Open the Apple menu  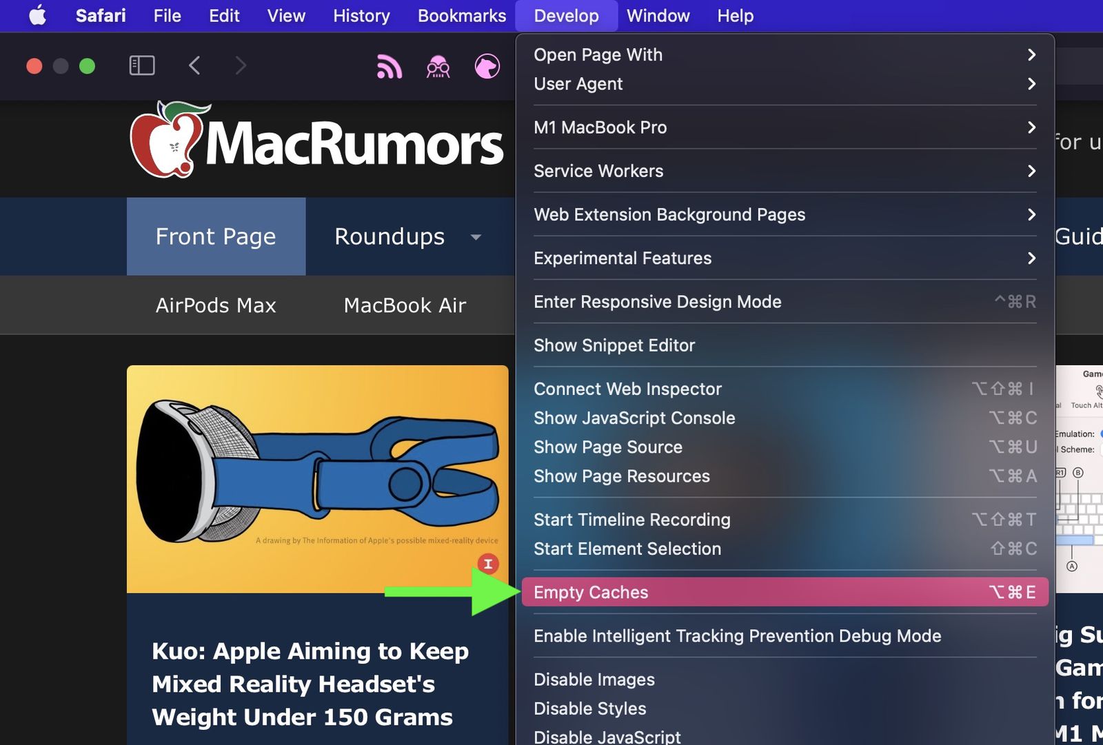click(x=38, y=15)
